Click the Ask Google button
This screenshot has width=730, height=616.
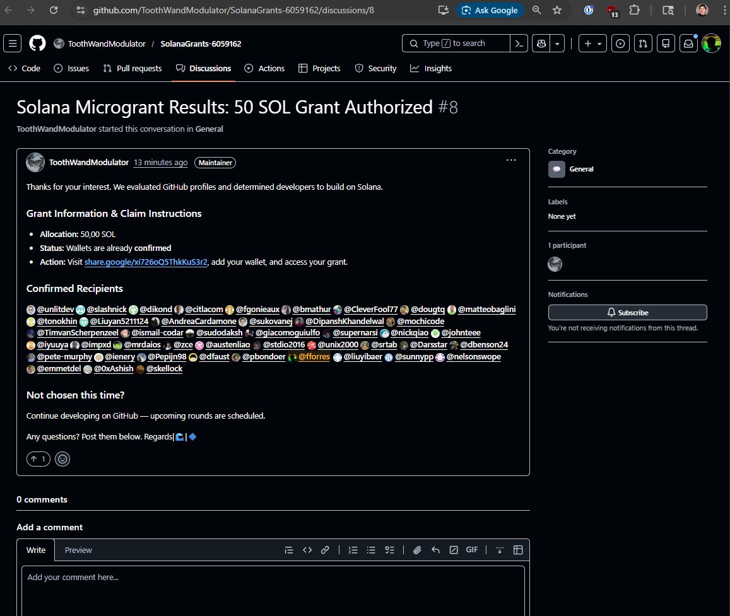pyautogui.click(x=490, y=10)
